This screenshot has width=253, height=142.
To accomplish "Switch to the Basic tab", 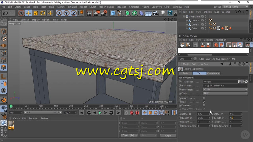I will coord(185,73).
